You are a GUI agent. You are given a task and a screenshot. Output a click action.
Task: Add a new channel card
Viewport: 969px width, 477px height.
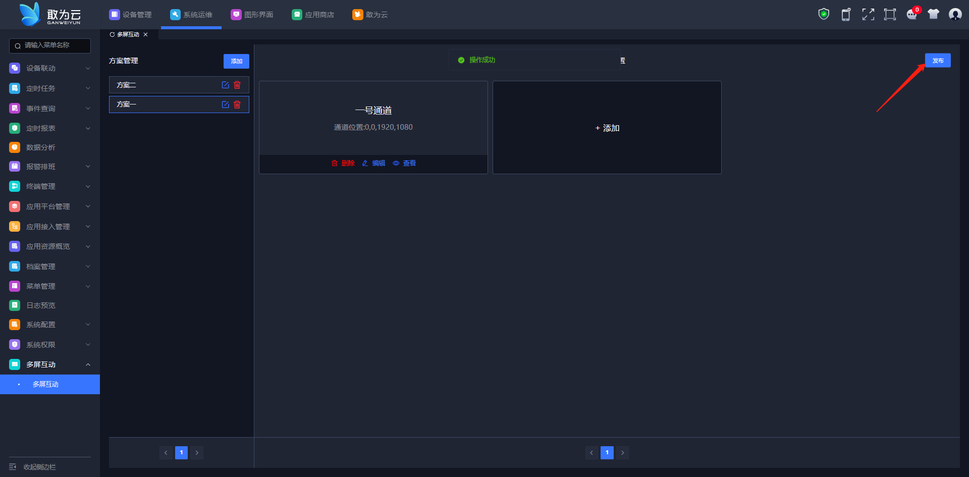607,128
